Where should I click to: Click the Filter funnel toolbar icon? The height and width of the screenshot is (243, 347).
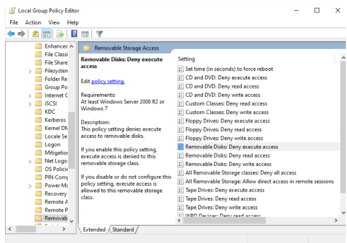[99, 34]
